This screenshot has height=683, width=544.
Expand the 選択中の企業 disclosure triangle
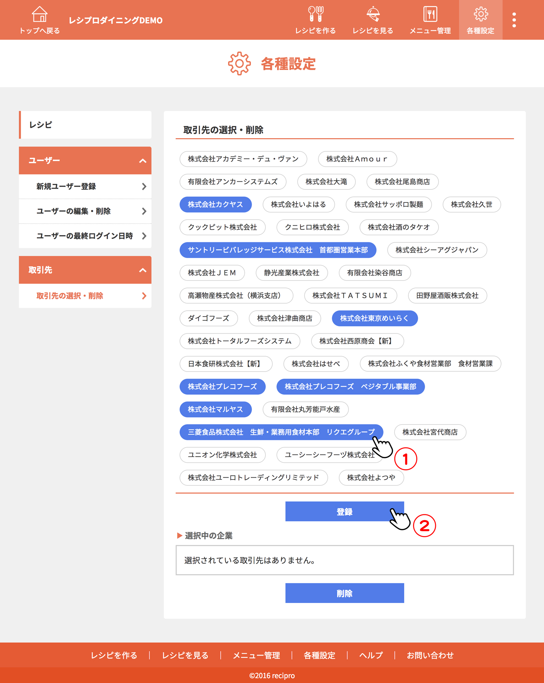click(x=180, y=536)
